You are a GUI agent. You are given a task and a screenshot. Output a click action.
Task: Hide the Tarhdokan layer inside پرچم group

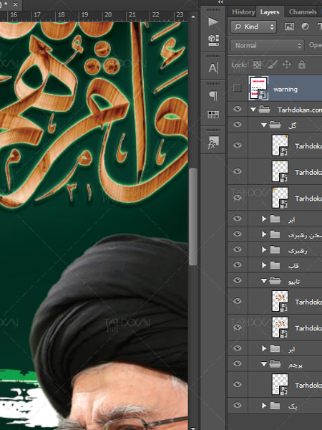tap(237, 384)
